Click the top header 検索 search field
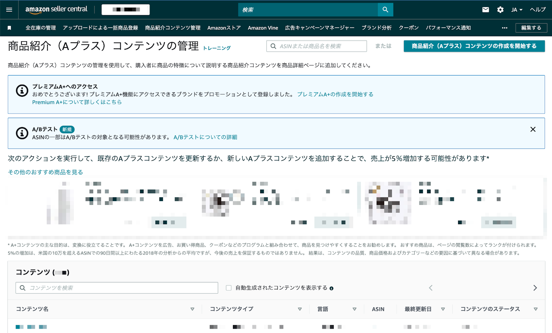The width and height of the screenshot is (552, 333). [308, 10]
